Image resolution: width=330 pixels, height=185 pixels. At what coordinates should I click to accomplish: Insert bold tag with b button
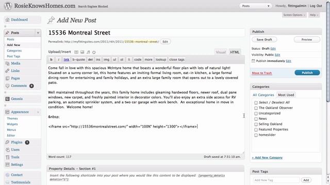[51, 60]
